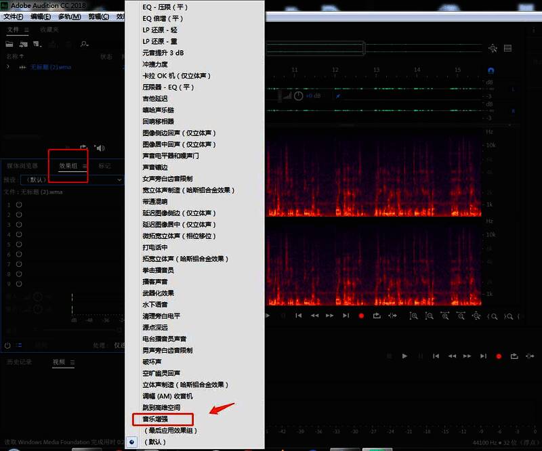The image size is (542, 451).
Task: Select the Fast Forward transport icon
Action: (x=329, y=316)
